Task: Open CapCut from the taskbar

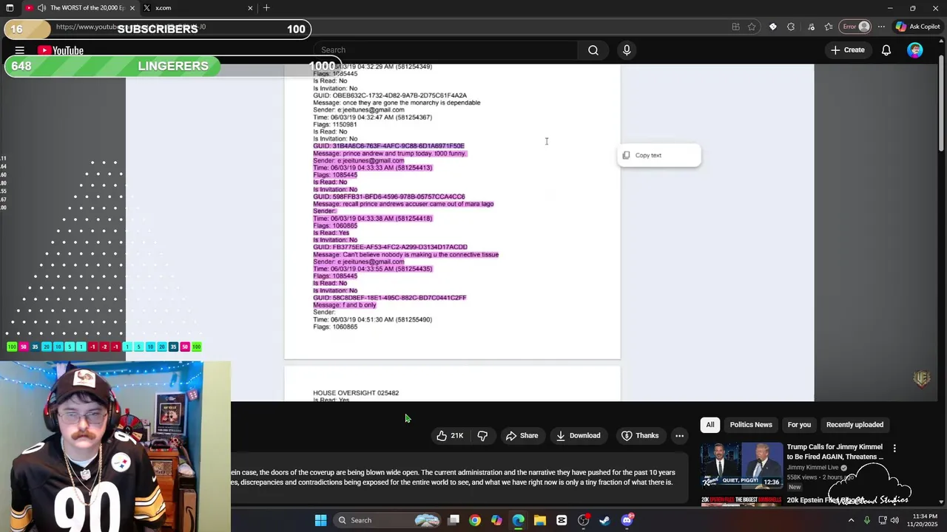Action: pyautogui.click(x=562, y=520)
